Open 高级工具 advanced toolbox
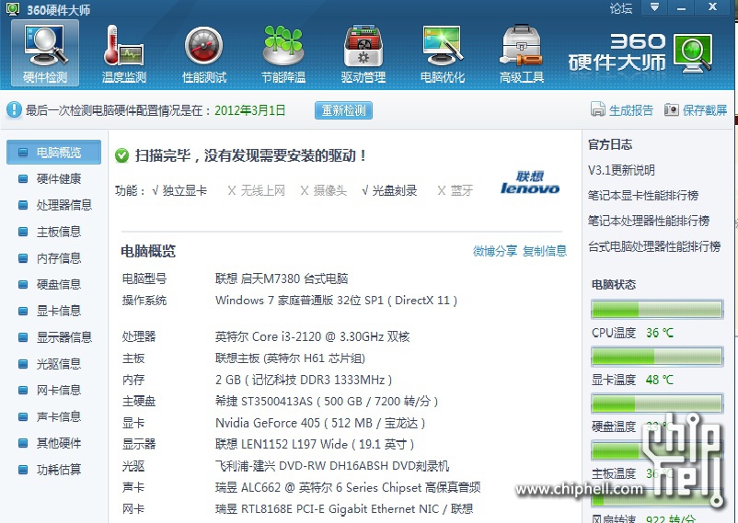The height and width of the screenshot is (523, 738). [522, 52]
